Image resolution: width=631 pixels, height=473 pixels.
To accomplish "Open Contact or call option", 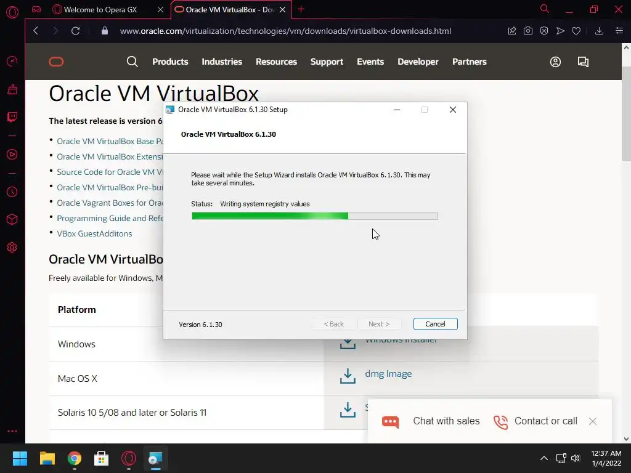I will pyautogui.click(x=535, y=421).
